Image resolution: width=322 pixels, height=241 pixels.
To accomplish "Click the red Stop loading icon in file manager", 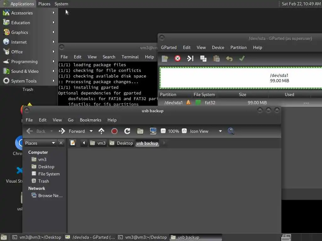I will (x=114, y=131).
